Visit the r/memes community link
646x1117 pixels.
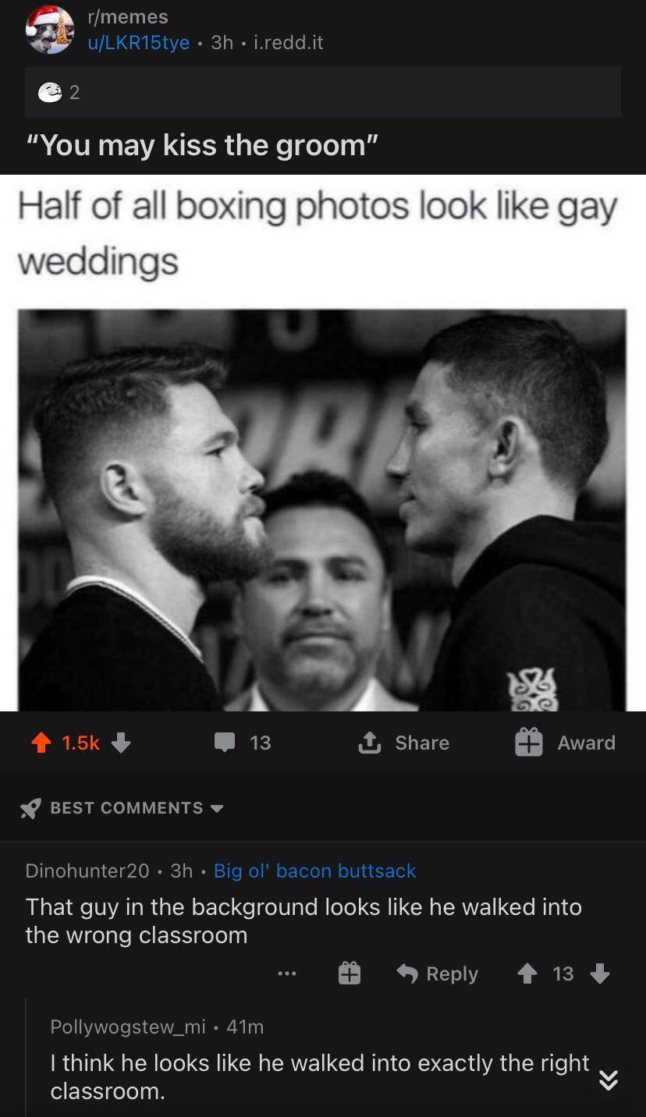click(x=127, y=16)
